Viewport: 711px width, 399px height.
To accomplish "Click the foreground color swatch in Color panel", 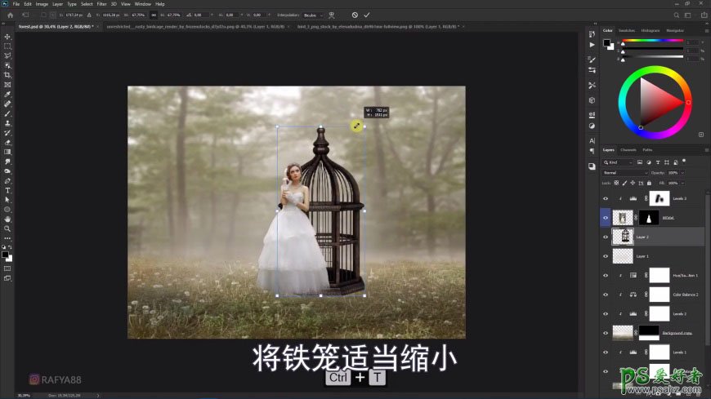I will click(606, 42).
